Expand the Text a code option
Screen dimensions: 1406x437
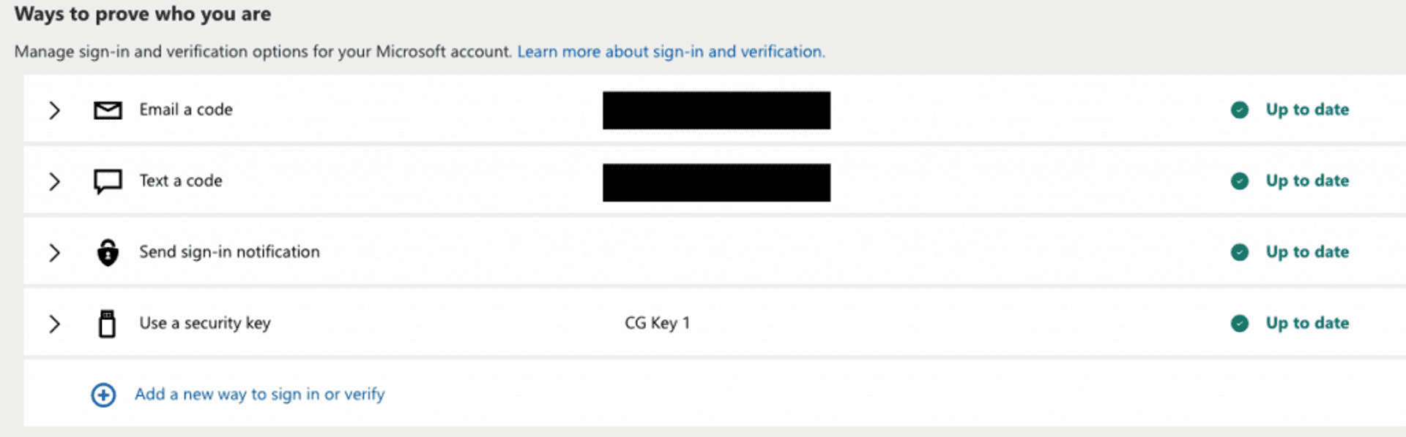54,181
